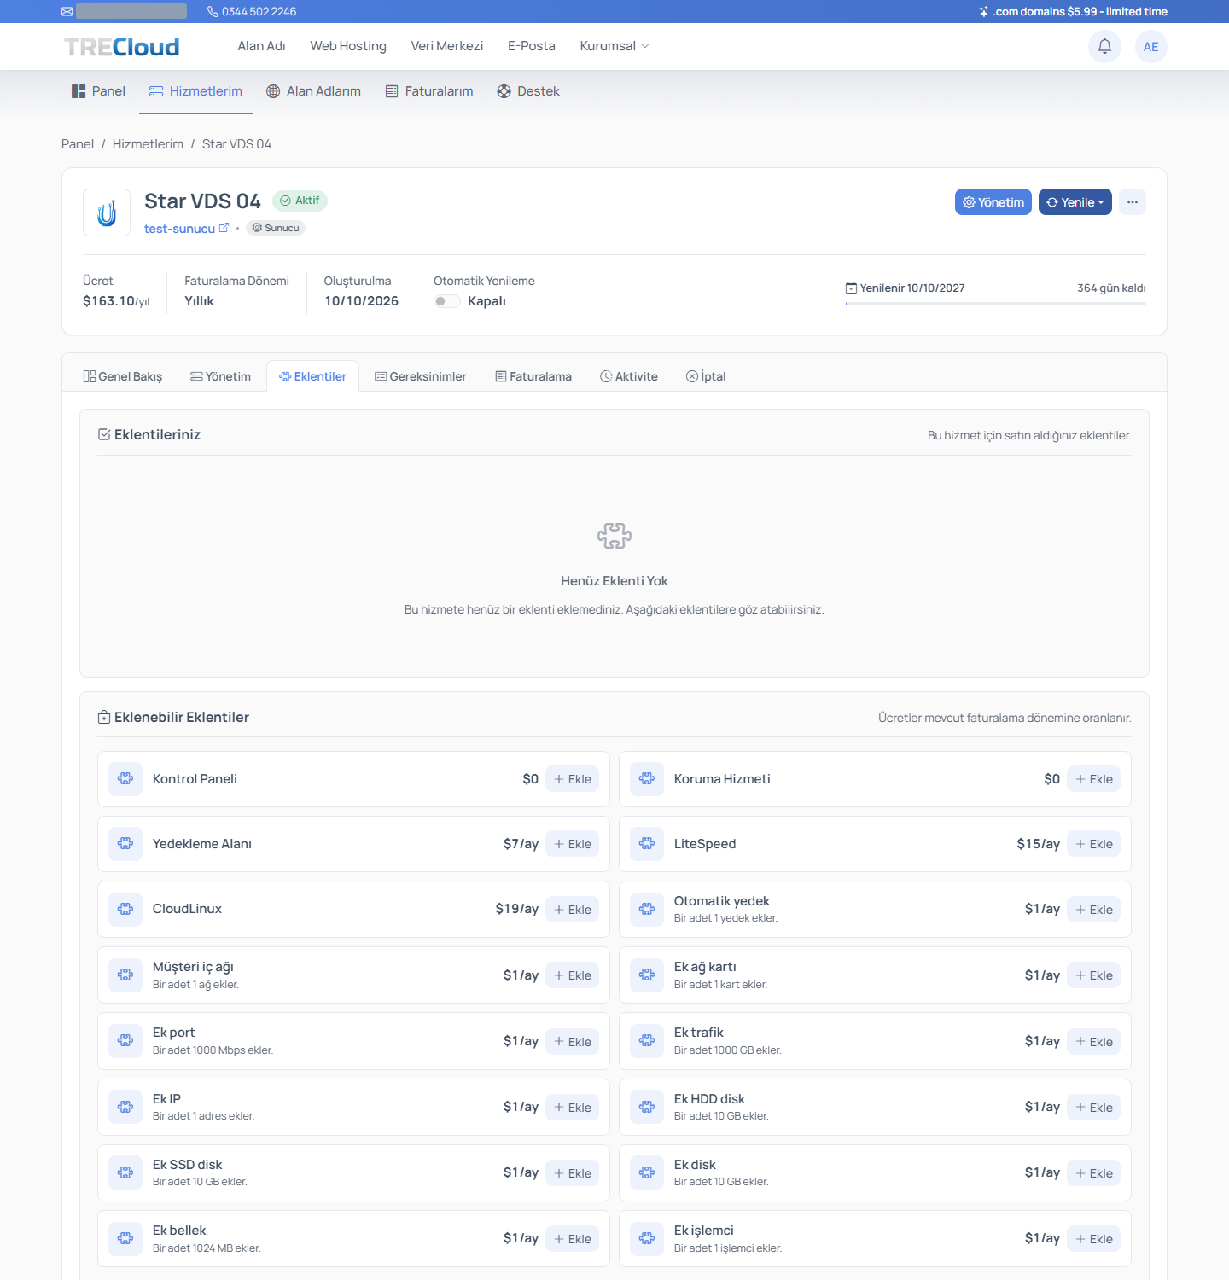Switch to the Gereksinimler tab
The height and width of the screenshot is (1280, 1229).
tap(421, 376)
